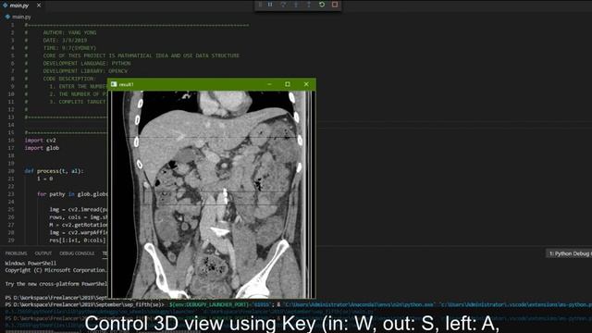This screenshot has width=592, height=333.
Task: Maximize the result image window
Action: pos(288,84)
